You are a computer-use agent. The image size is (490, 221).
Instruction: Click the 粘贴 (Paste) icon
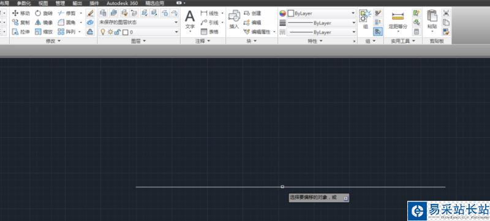(x=432, y=20)
